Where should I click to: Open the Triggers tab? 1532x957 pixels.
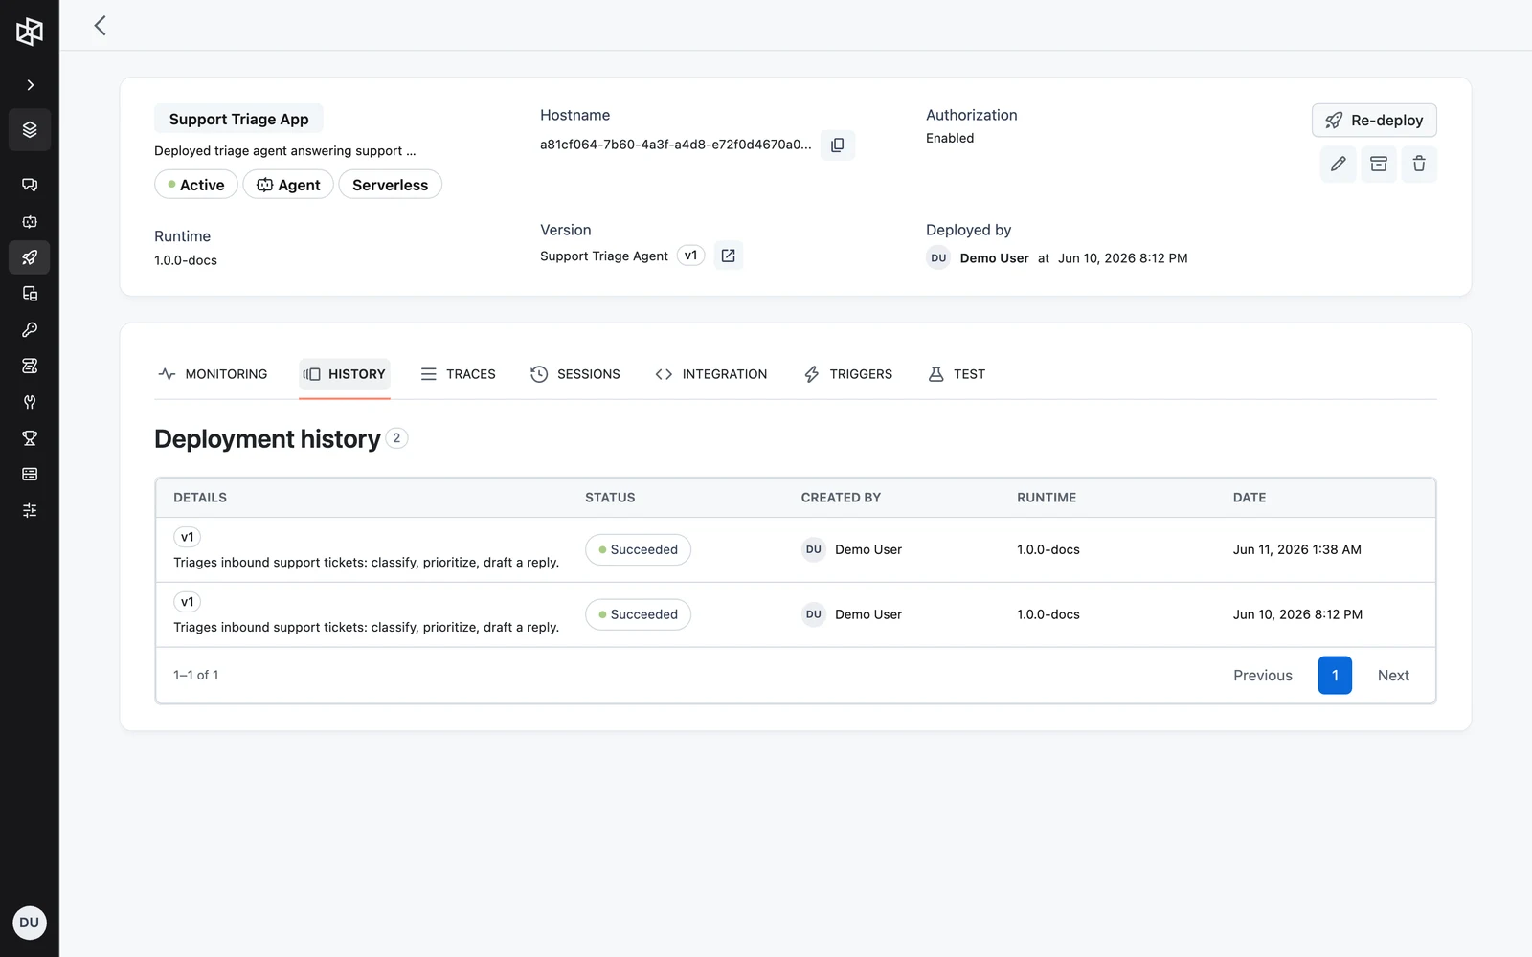pyautogui.click(x=848, y=374)
